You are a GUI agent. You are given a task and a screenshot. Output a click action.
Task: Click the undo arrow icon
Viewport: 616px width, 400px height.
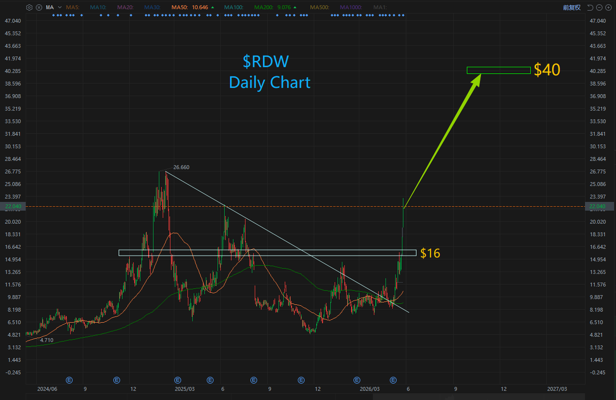(590, 7)
